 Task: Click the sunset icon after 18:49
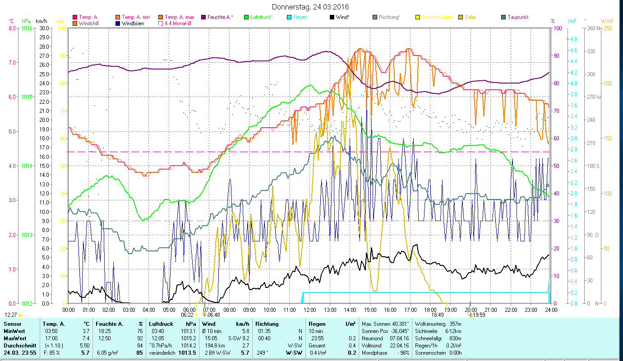(x=447, y=315)
